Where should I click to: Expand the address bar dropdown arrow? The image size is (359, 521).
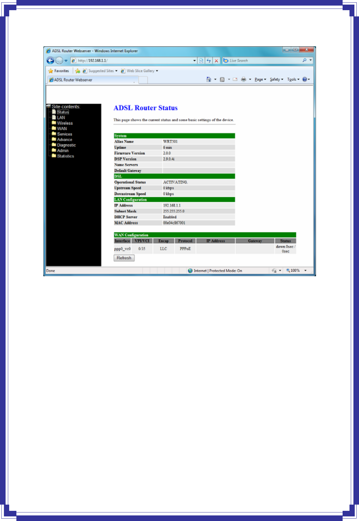[194, 61]
